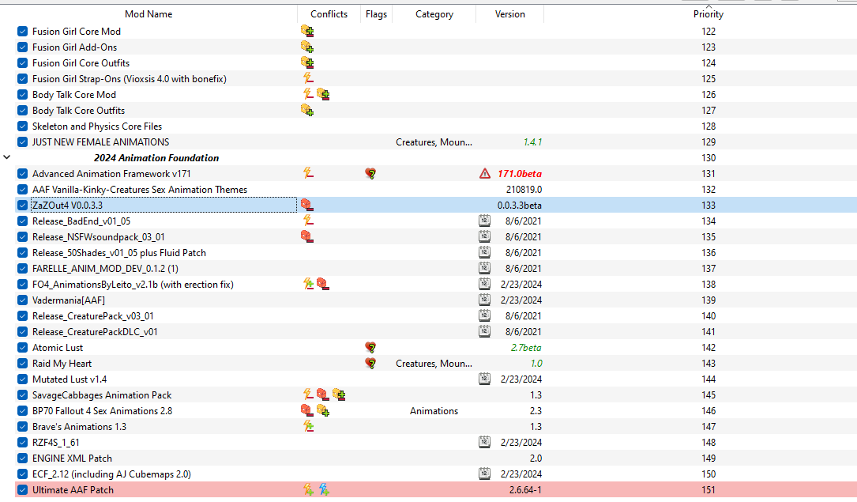Click blue lightning icon on Ultimate AAF Patch
This screenshot has width=857, height=502.
(x=324, y=489)
